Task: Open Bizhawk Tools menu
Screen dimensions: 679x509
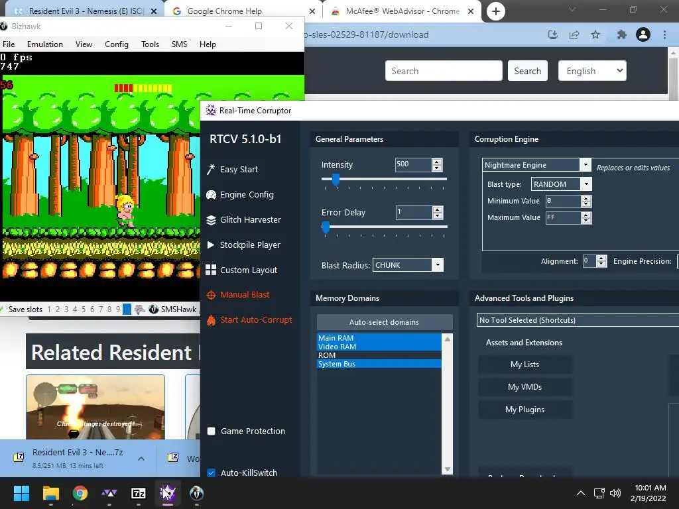Action: coord(151,44)
